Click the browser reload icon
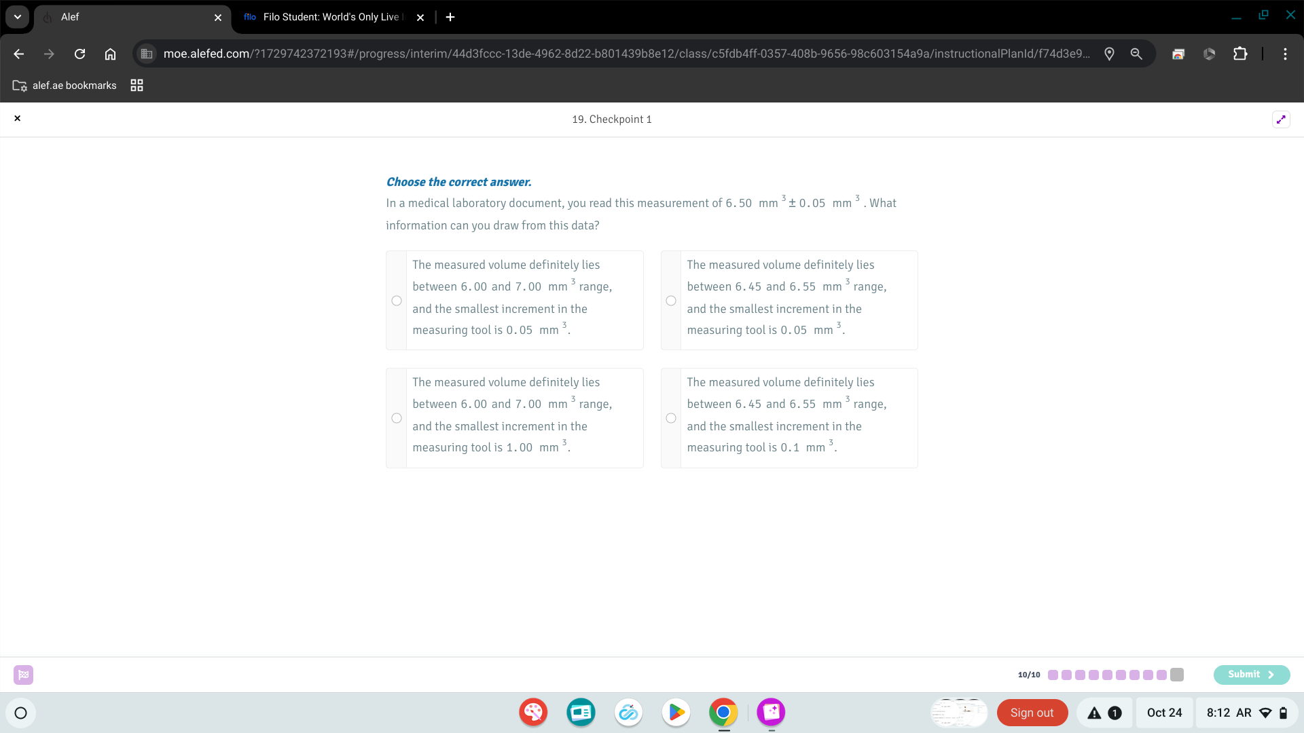The image size is (1304, 733). click(x=79, y=54)
